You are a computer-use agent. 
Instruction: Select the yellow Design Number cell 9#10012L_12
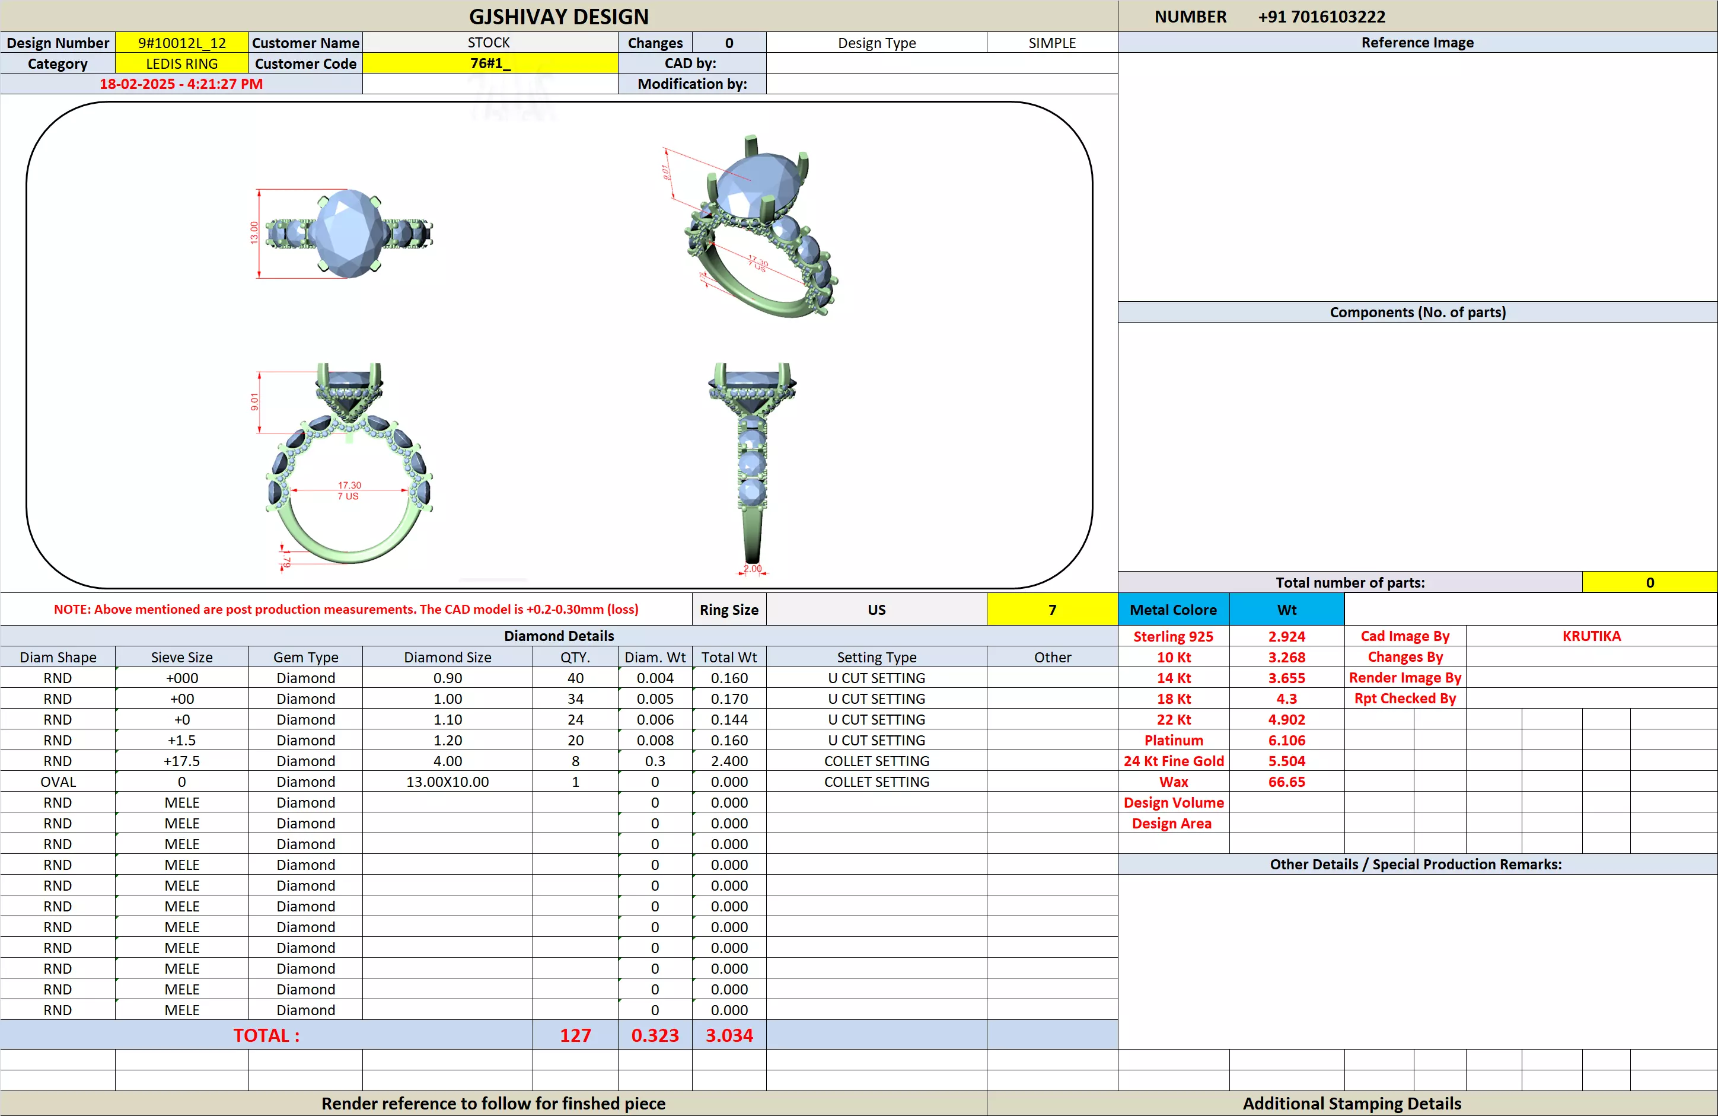coord(182,43)
